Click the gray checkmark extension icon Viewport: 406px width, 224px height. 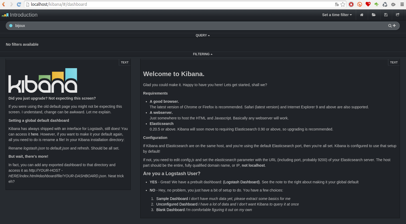(393, 4)
